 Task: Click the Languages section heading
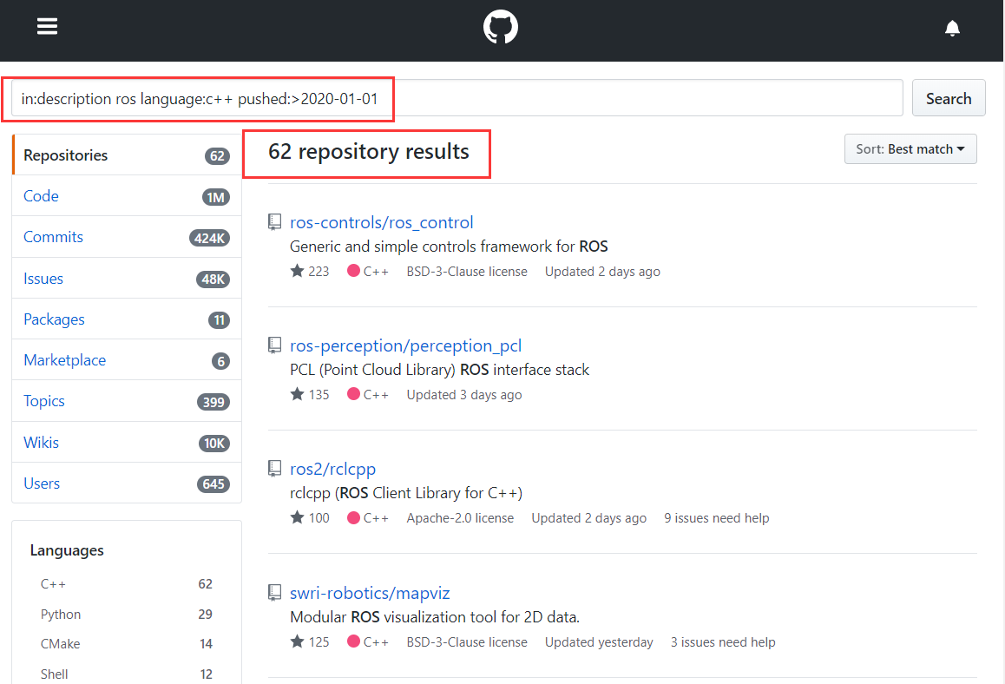click(x=67, y=550)
